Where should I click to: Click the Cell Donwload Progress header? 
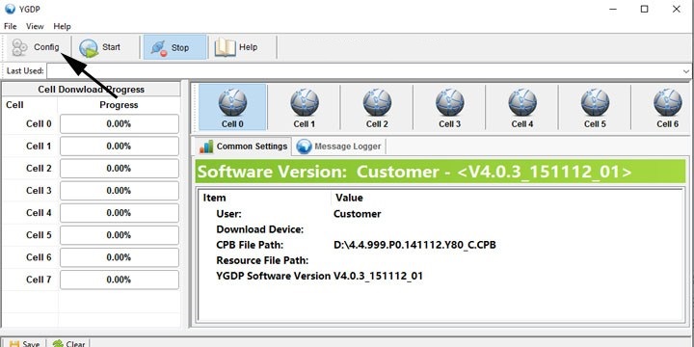pyautogui.click(x=92, y=90)
